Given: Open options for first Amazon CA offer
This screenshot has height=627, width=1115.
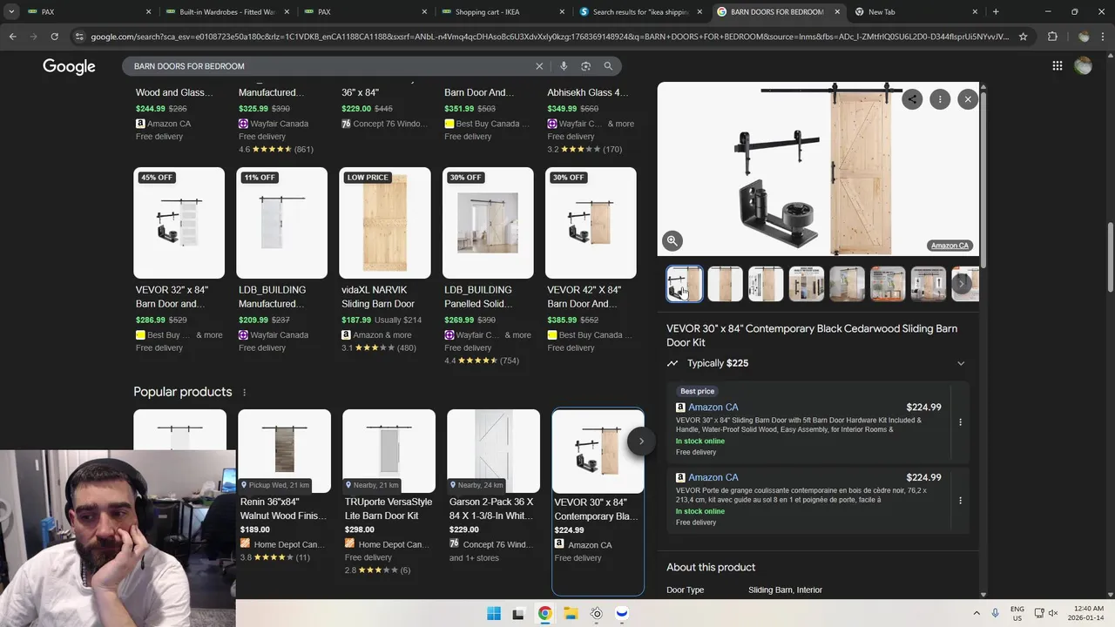Looking at the screenshot, I should click(960, 422).
